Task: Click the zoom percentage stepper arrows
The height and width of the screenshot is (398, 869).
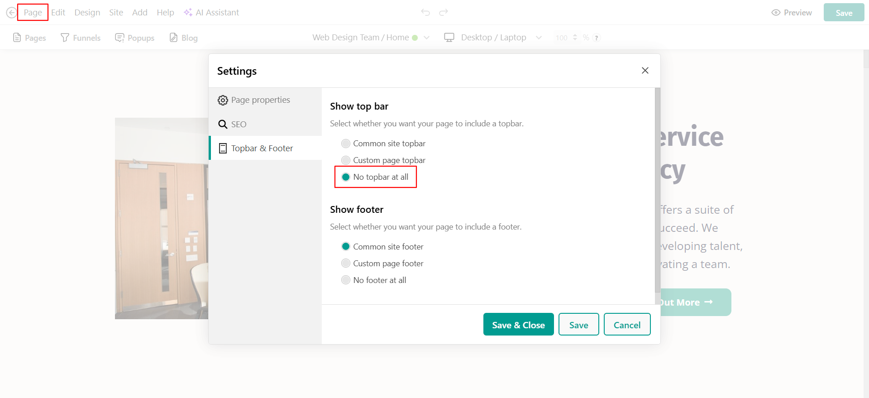Action: point(575,38)
